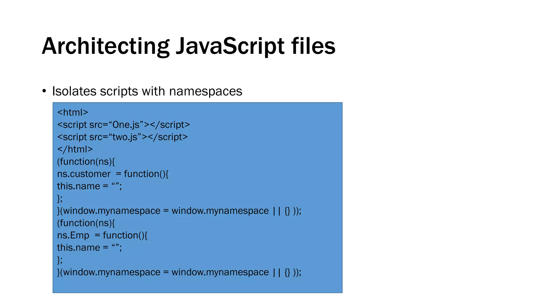Click the 'ns.customer = function(){' line
This screenshot has height=307, width=547.
pyautogui.click(x=113, y=174)
